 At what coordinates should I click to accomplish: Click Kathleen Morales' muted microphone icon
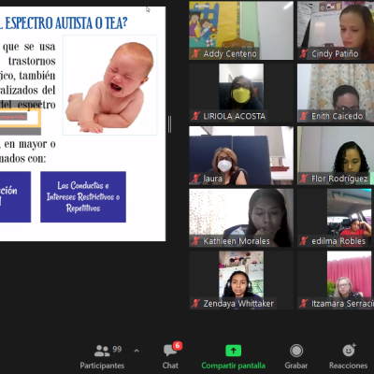(195, 240)
